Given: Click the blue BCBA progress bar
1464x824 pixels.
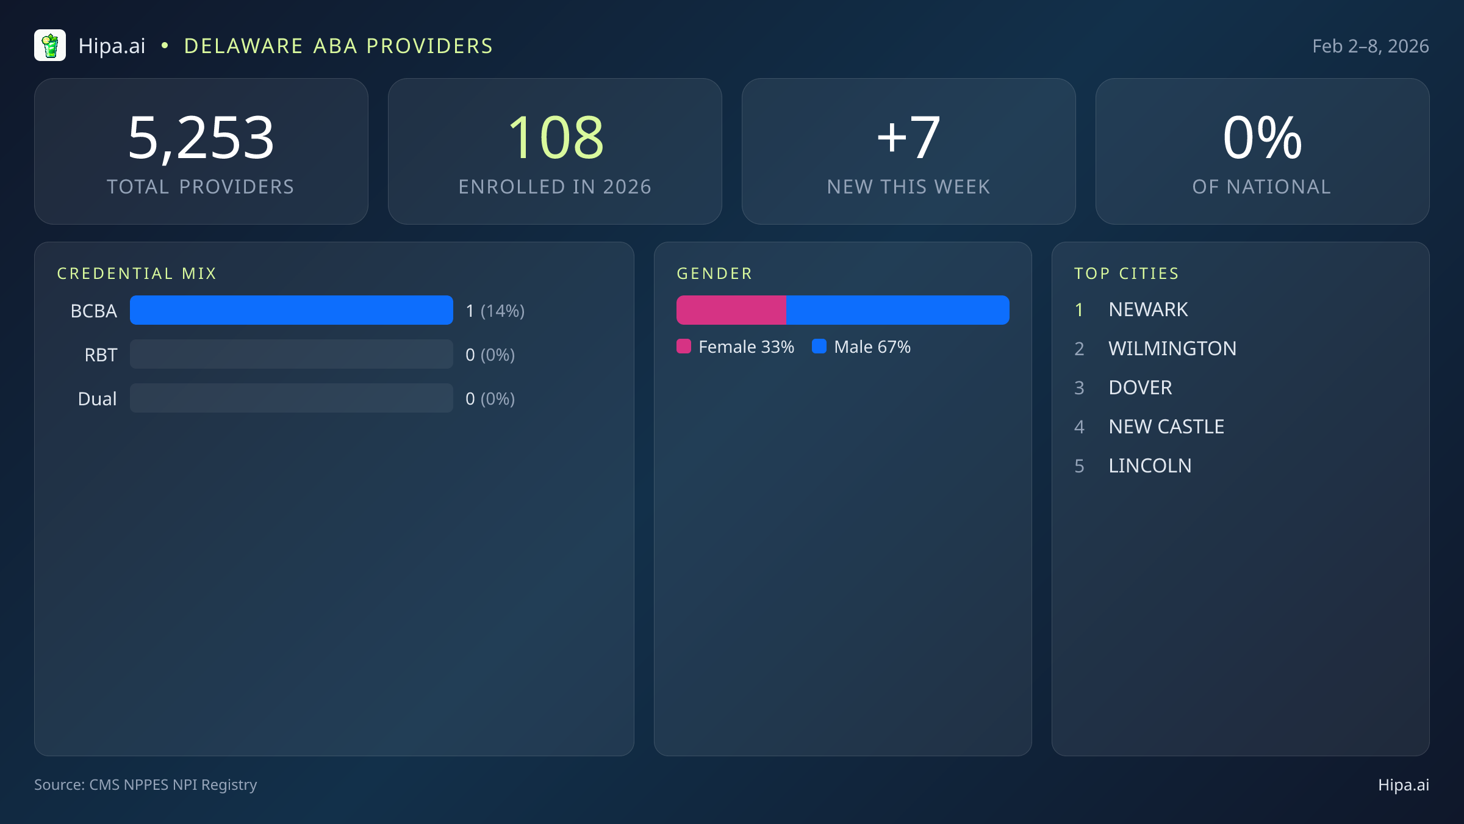Looking at the screenshot, I should tap(291, 310).
